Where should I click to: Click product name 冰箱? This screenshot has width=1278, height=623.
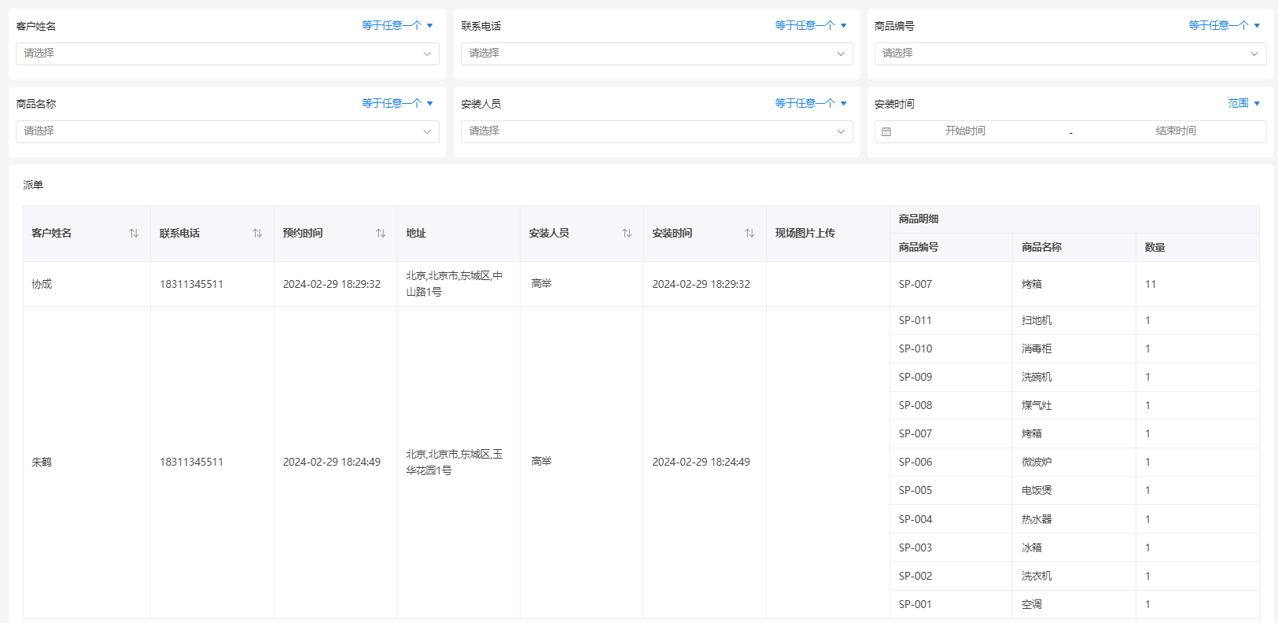pyautogui.click(x=1032, y=548)
